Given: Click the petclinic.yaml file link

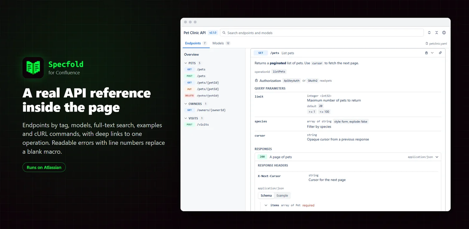Looking at the screenshot, I should point(438,43).
